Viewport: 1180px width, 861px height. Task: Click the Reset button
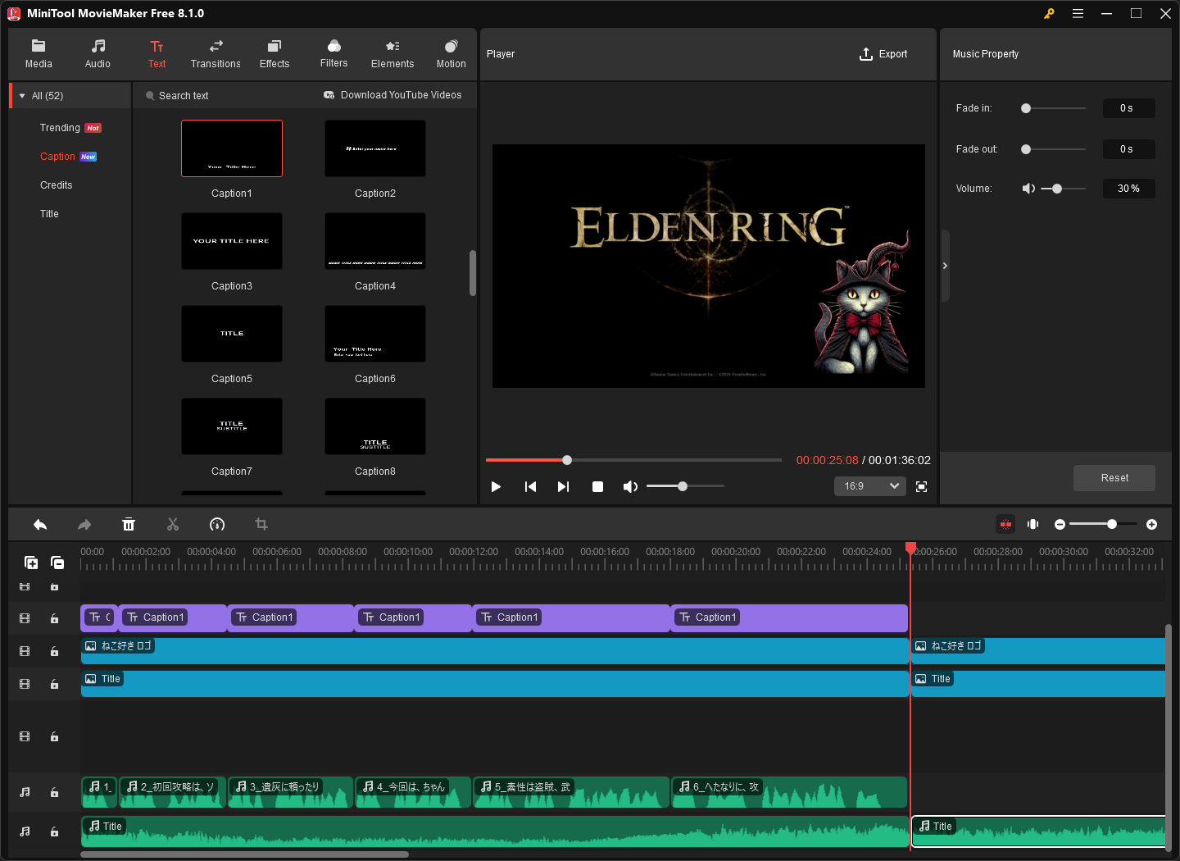pyautogui.click(x=1114, y=478)
